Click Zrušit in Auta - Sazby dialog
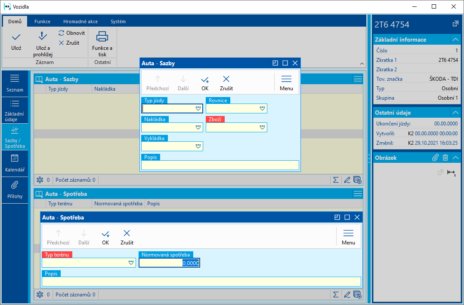Viewport: 464px width, 305px height. [x=226, y=82]
